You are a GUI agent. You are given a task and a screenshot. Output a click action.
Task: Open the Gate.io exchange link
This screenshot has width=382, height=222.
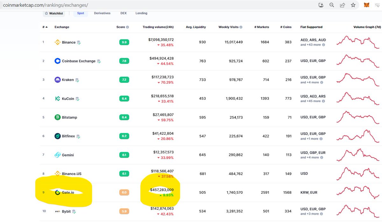[68, 192]
